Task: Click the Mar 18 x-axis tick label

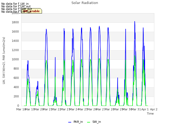Action: pos(21,109)
